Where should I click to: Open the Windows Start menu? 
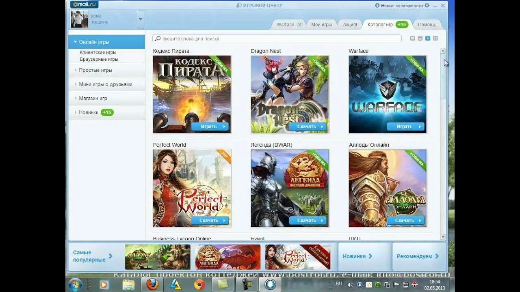pos(76,285)
